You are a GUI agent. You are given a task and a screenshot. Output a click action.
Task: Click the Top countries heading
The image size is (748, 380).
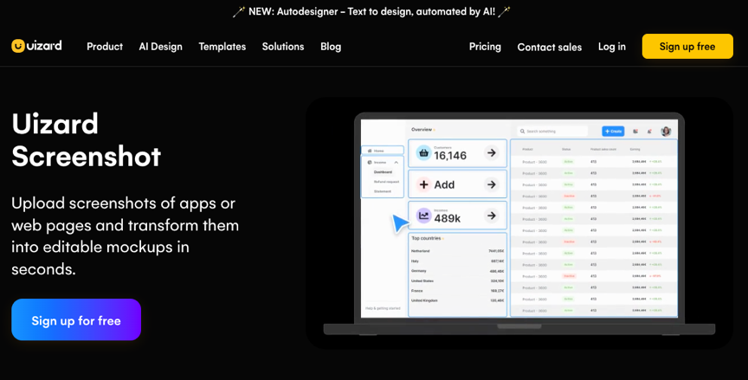426,238
